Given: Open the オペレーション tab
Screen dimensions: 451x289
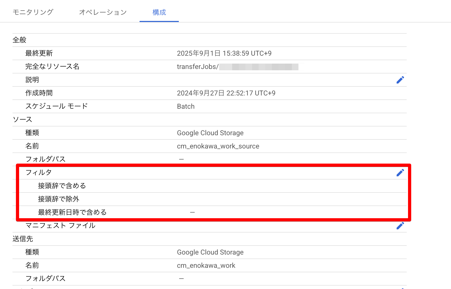Looking at the screenshot, I should point(103,12).
